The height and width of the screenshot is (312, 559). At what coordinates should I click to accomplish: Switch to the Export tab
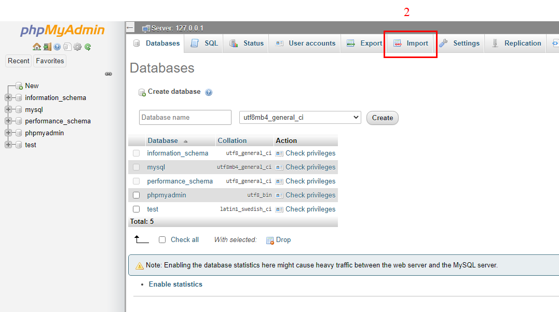pos(364,44)
